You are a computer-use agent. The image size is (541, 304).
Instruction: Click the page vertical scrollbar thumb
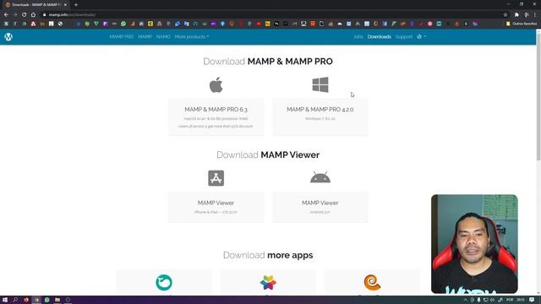click(538, 97)
